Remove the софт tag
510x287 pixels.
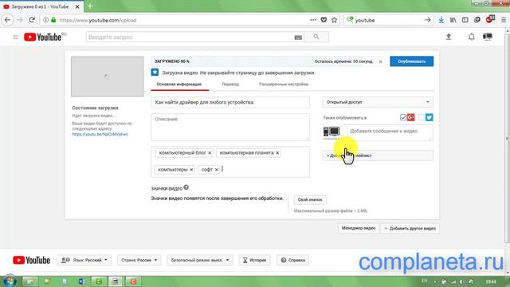click(x=216, y=170)
